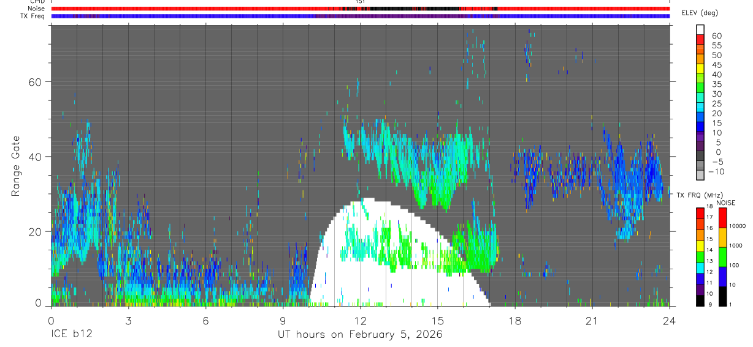Viewport: 753px width, 347px height.
Task: Pick the green elevation swatch between 30 and 35
Action: [700, 88]
